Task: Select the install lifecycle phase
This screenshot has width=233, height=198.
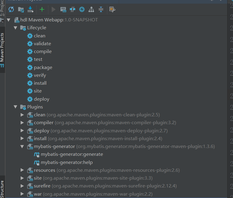Action: coord(40,83)
